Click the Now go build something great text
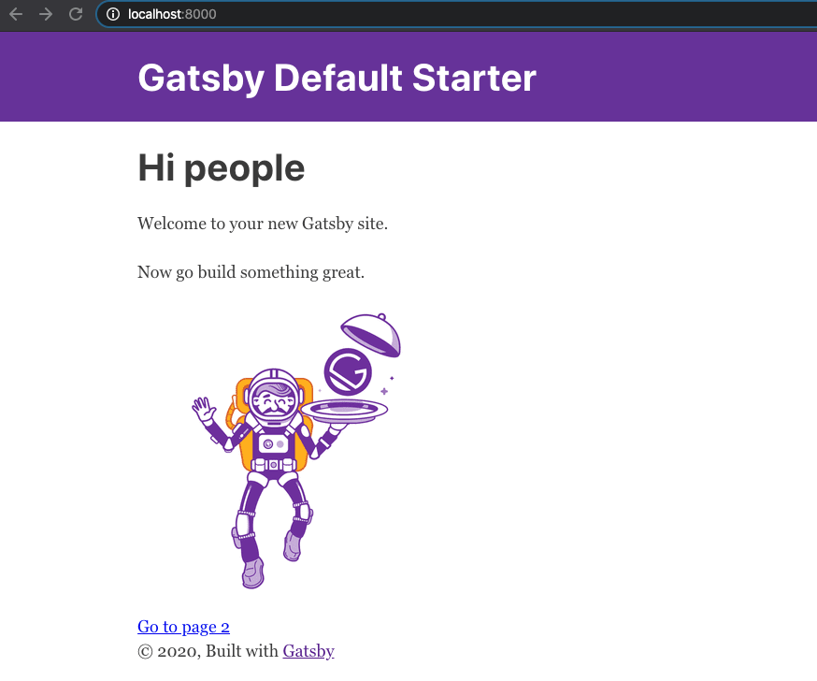817x681 pixels. (x=251, y=272)
